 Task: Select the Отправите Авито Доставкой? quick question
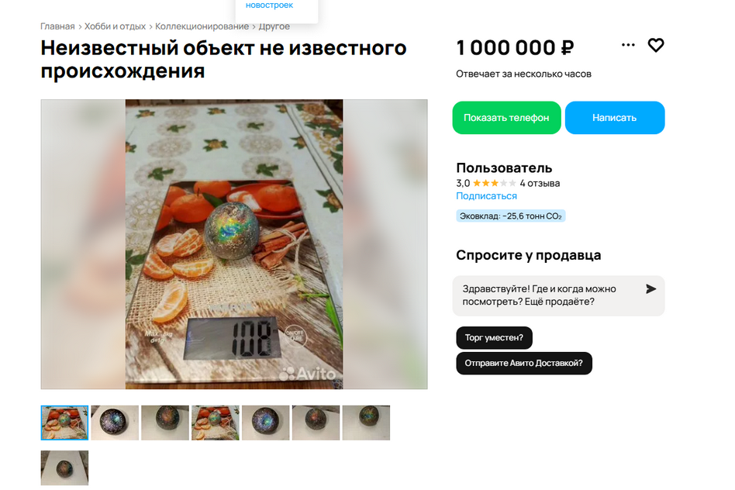point(523,364)
